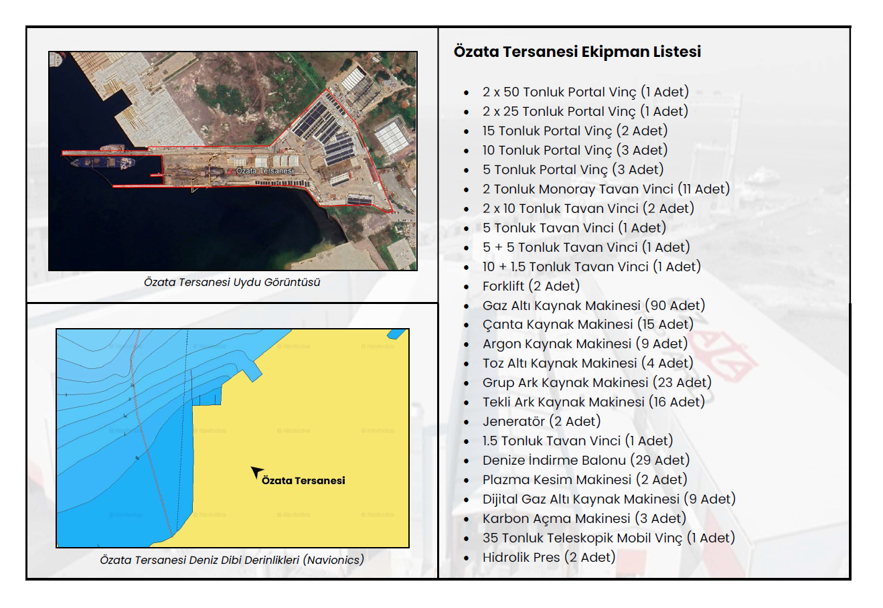Select "2 x 10 Tonluk Tavan Vinci (2 Adet)"
This screenshot has height=608, width=883.
[588, 208]
